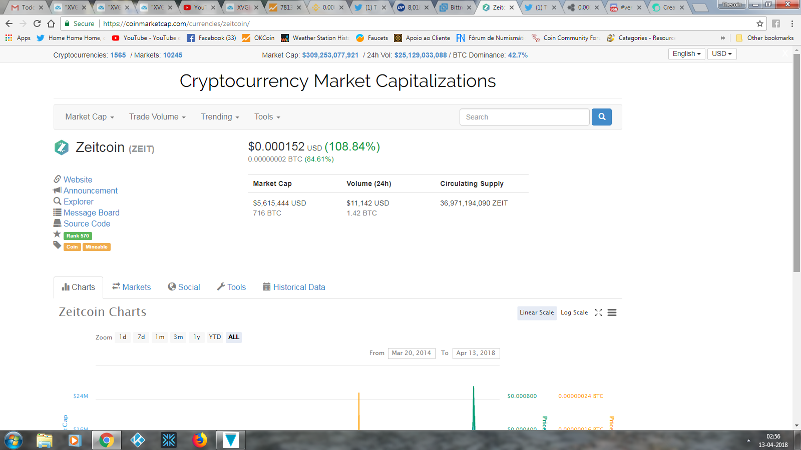801x450 pixels.
Task: Click the secure padlock icon
Action: click(x=67, y=23)
